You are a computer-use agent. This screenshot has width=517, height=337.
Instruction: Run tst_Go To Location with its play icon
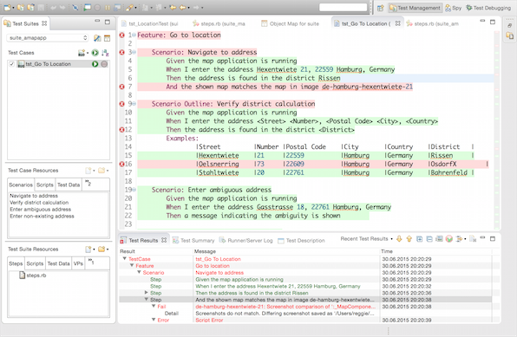pos(95,64)
